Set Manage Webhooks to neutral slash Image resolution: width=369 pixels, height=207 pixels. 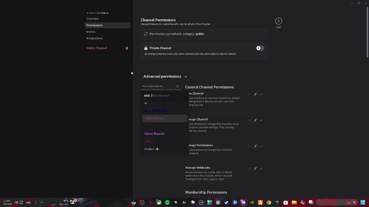pos(255,168)
